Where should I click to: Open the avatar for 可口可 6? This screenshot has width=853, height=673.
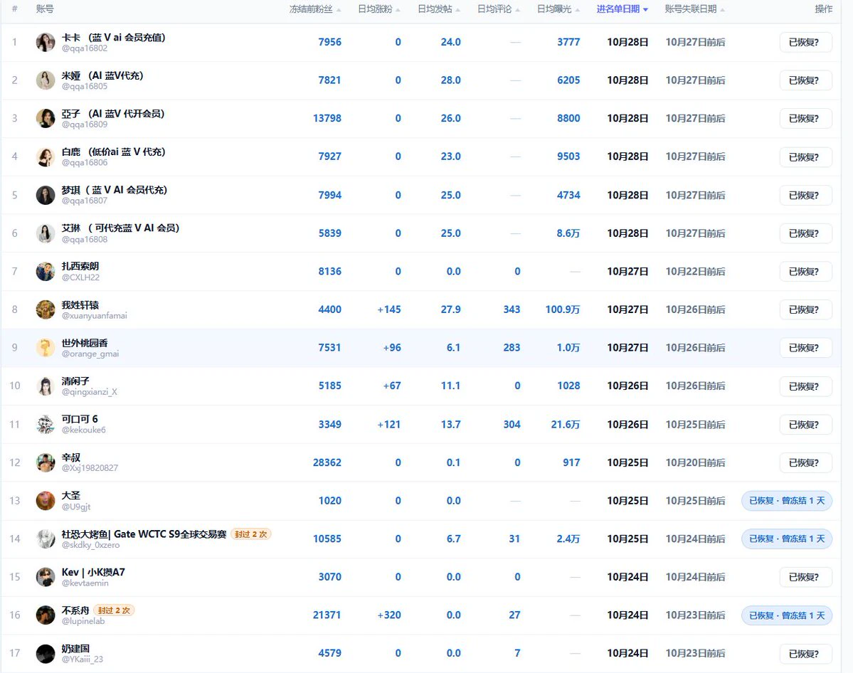pos(46,424)
